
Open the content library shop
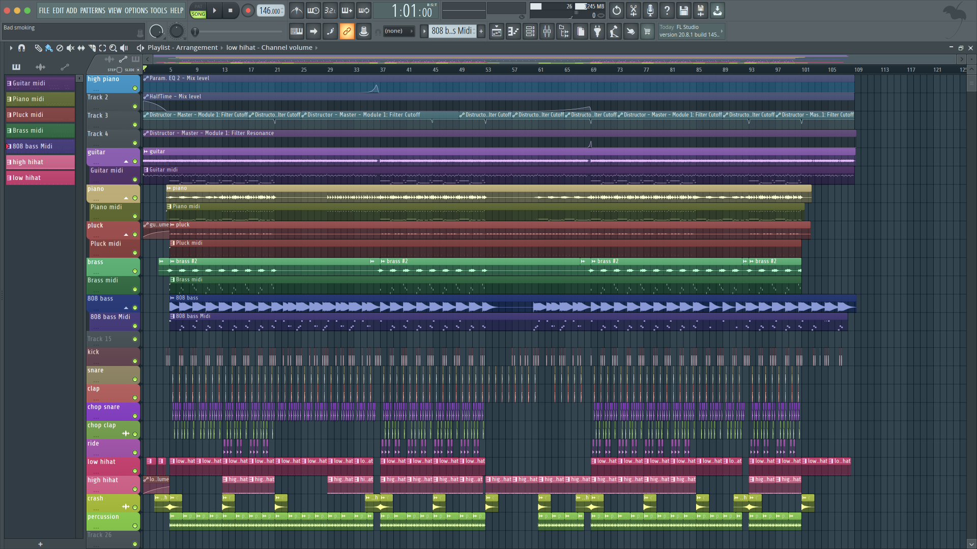coord(647,32)
